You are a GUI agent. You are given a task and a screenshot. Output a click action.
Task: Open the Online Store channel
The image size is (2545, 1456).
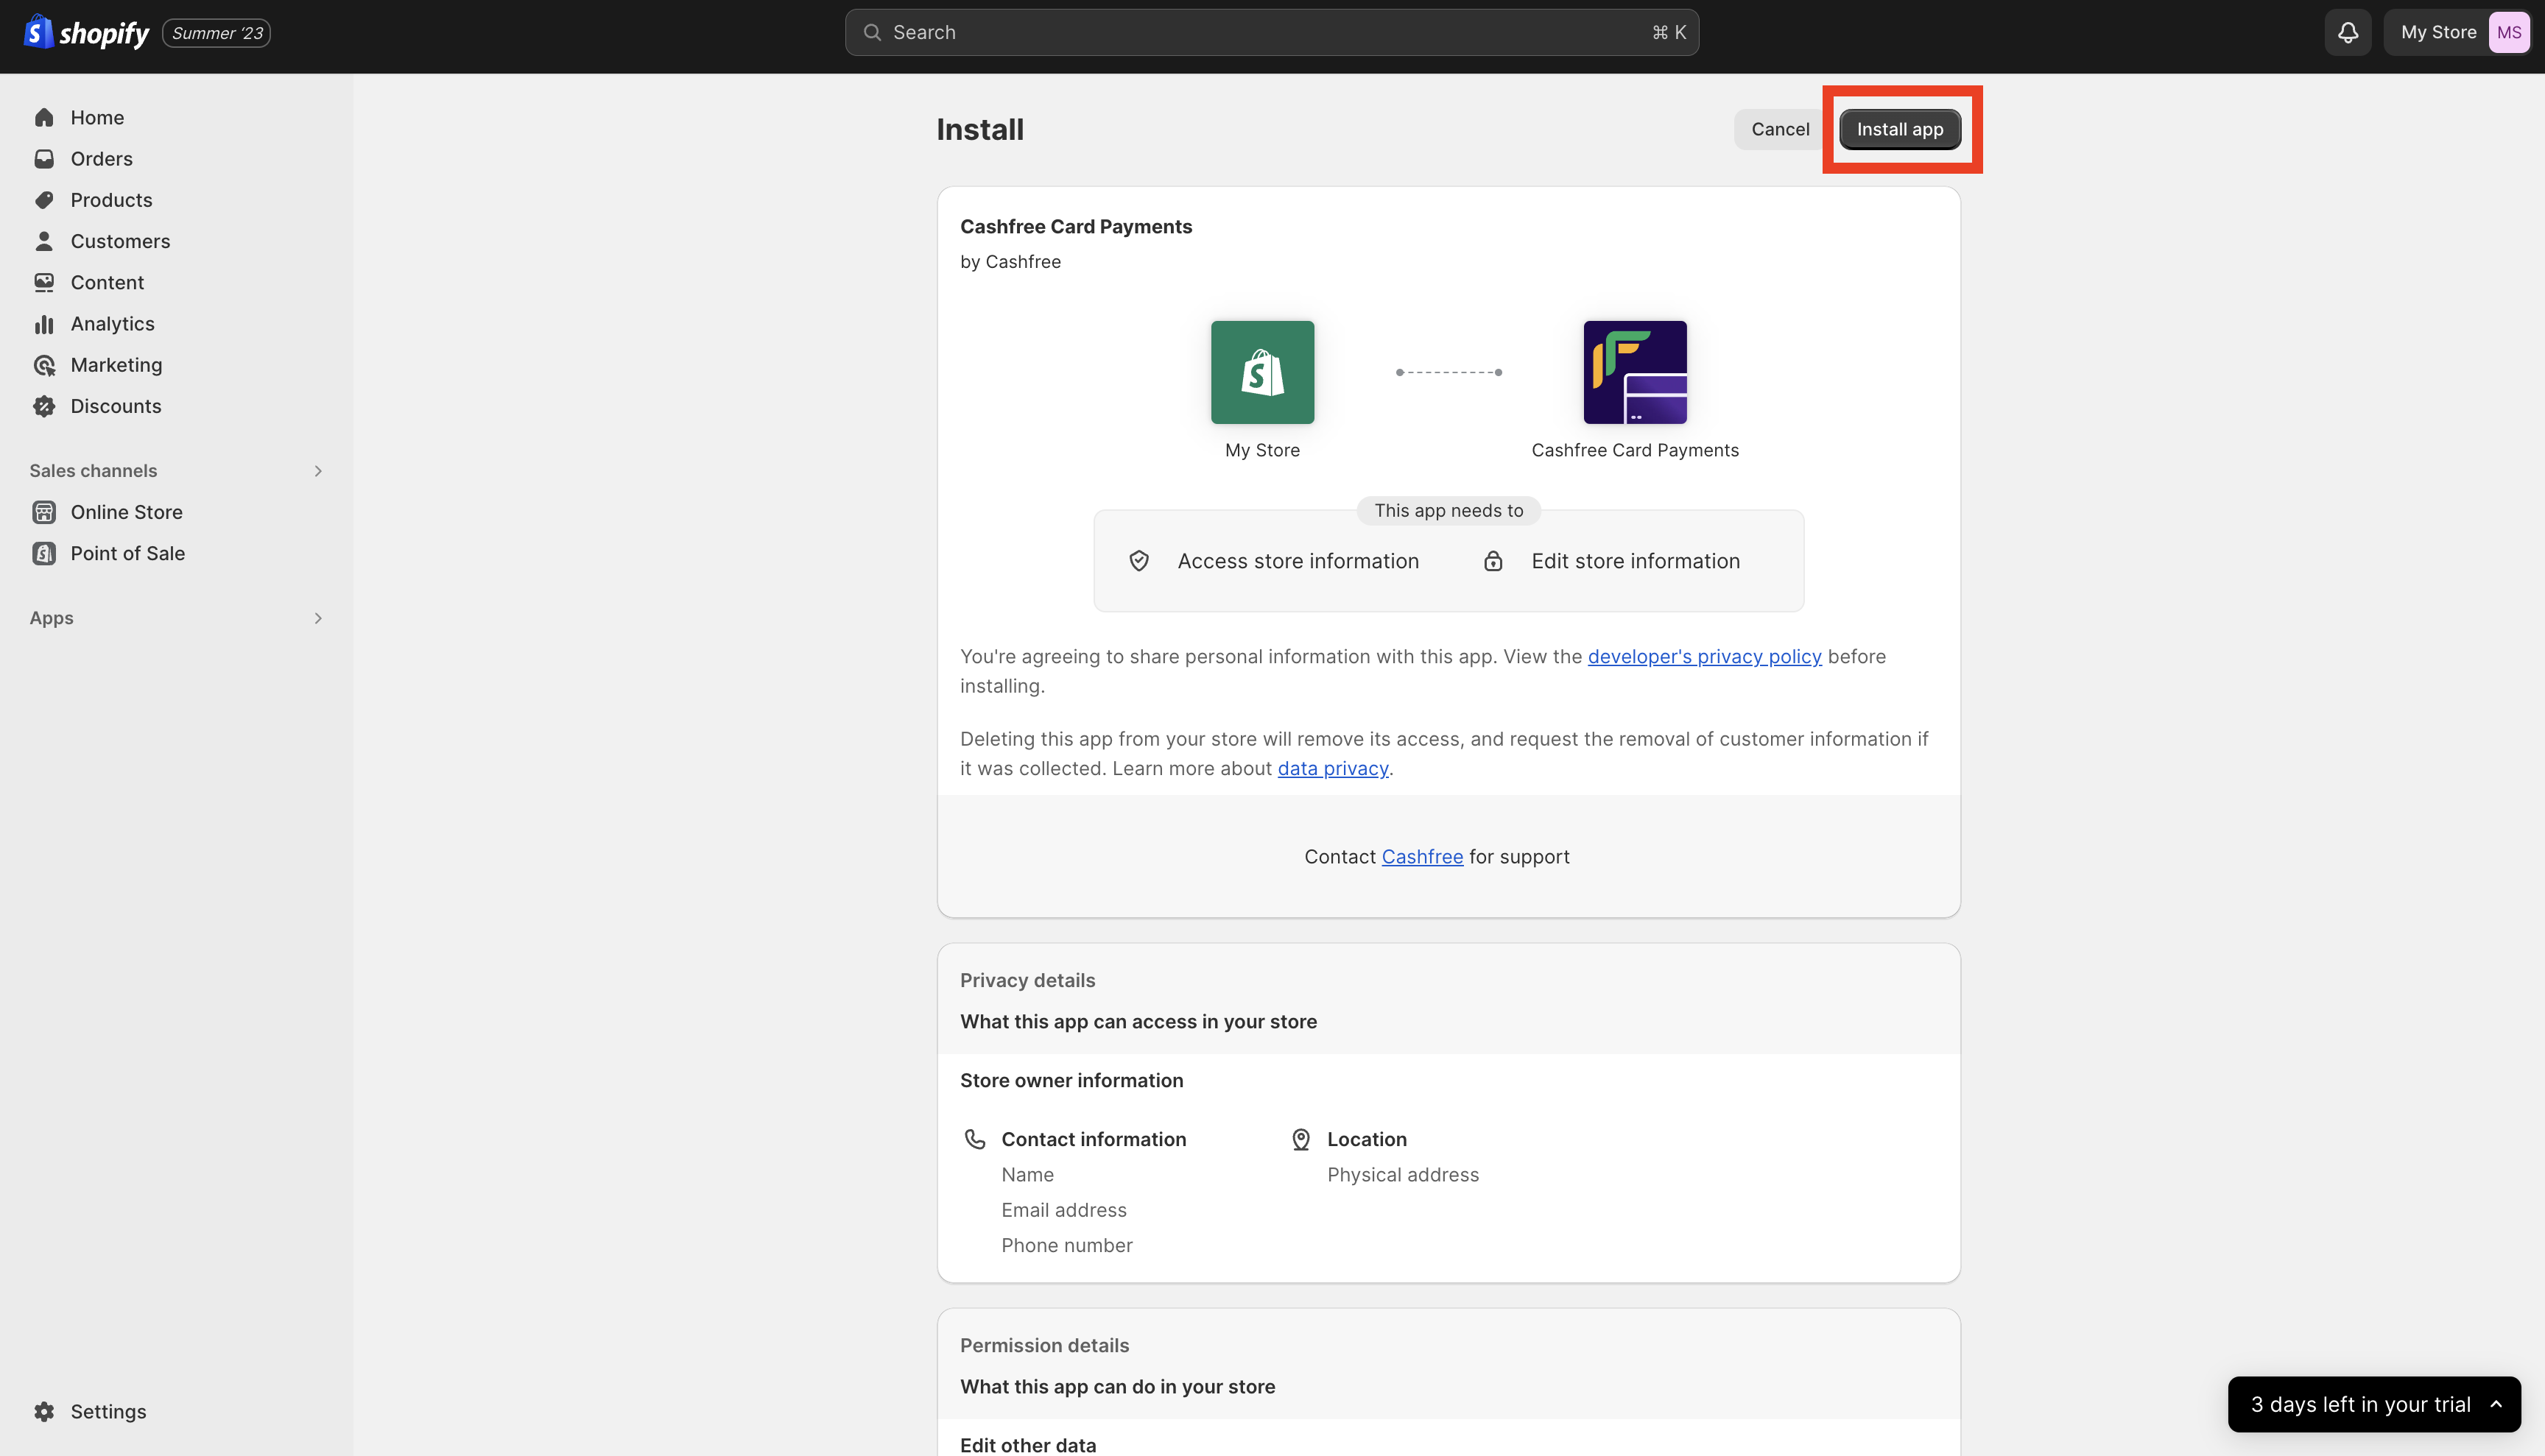[x=126, y=512]
